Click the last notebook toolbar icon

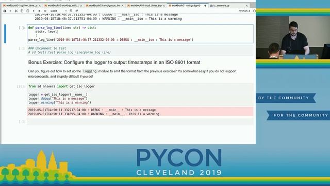(x=77, y=10)
